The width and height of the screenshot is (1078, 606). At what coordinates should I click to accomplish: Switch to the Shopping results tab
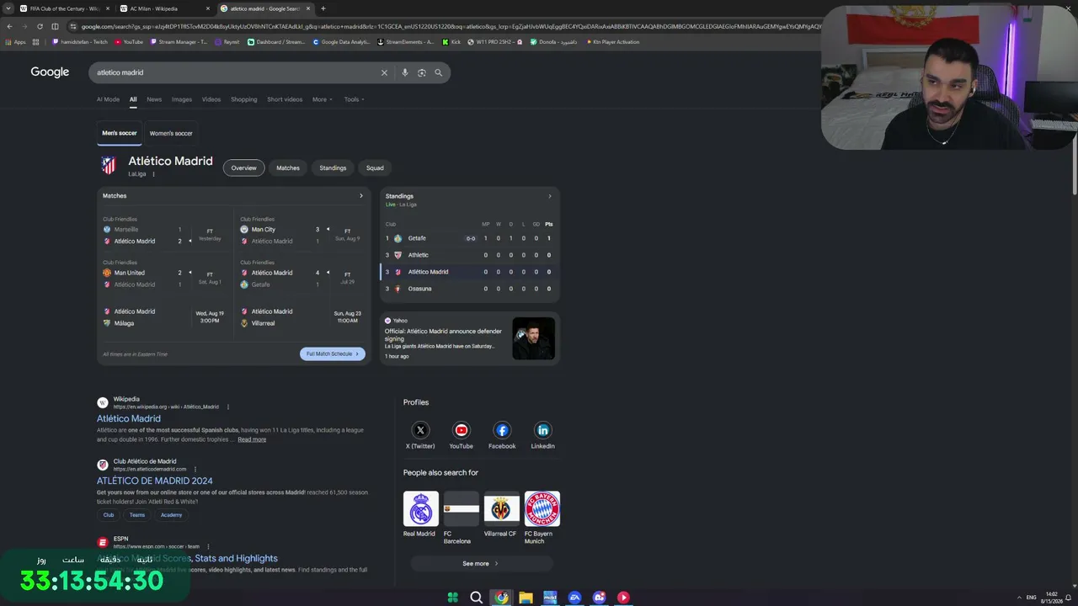(244, 99)
